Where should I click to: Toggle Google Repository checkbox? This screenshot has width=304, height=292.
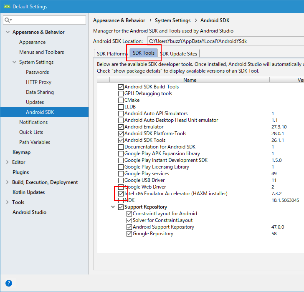129,234
